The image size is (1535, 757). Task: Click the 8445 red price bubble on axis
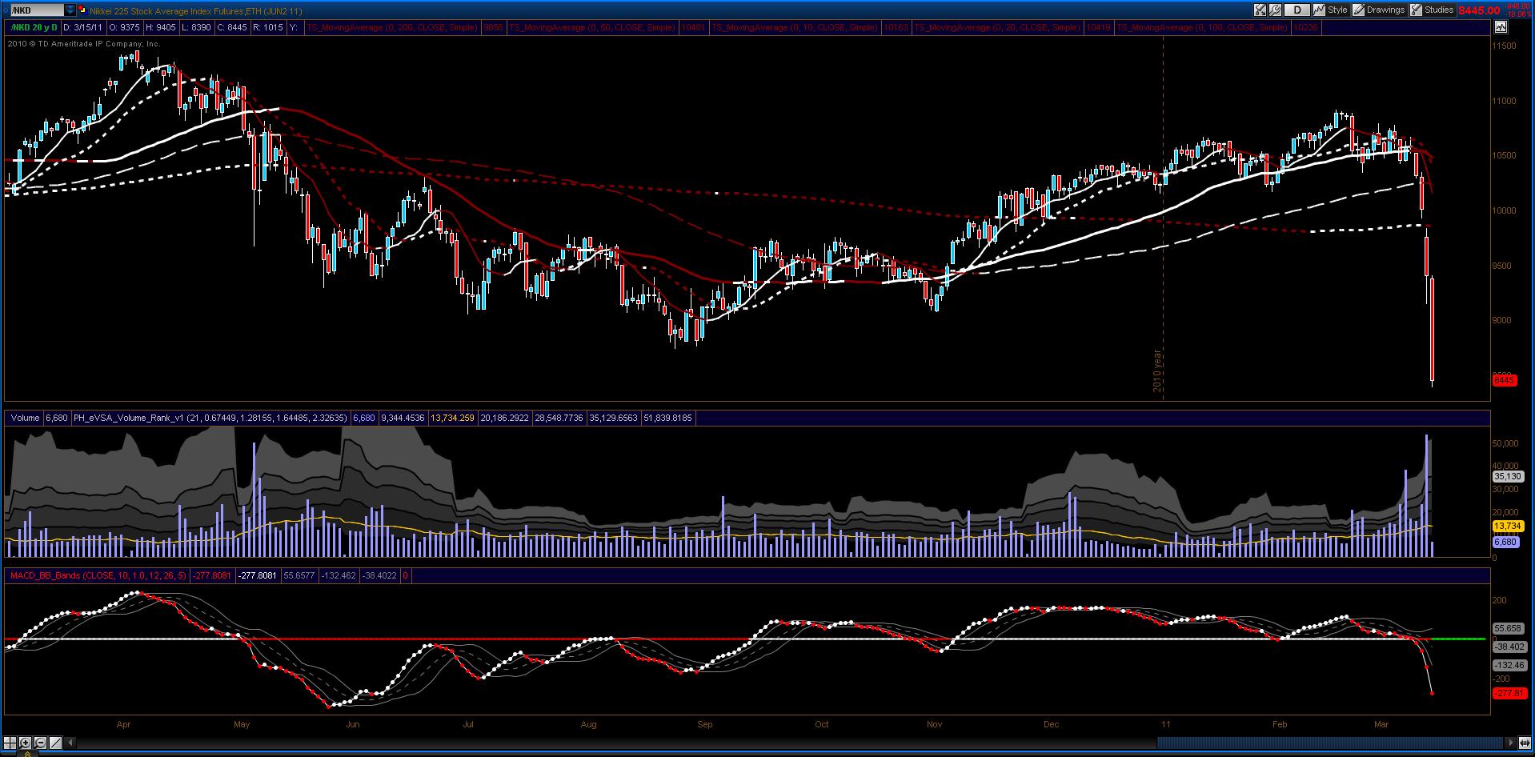[1505, 380]
